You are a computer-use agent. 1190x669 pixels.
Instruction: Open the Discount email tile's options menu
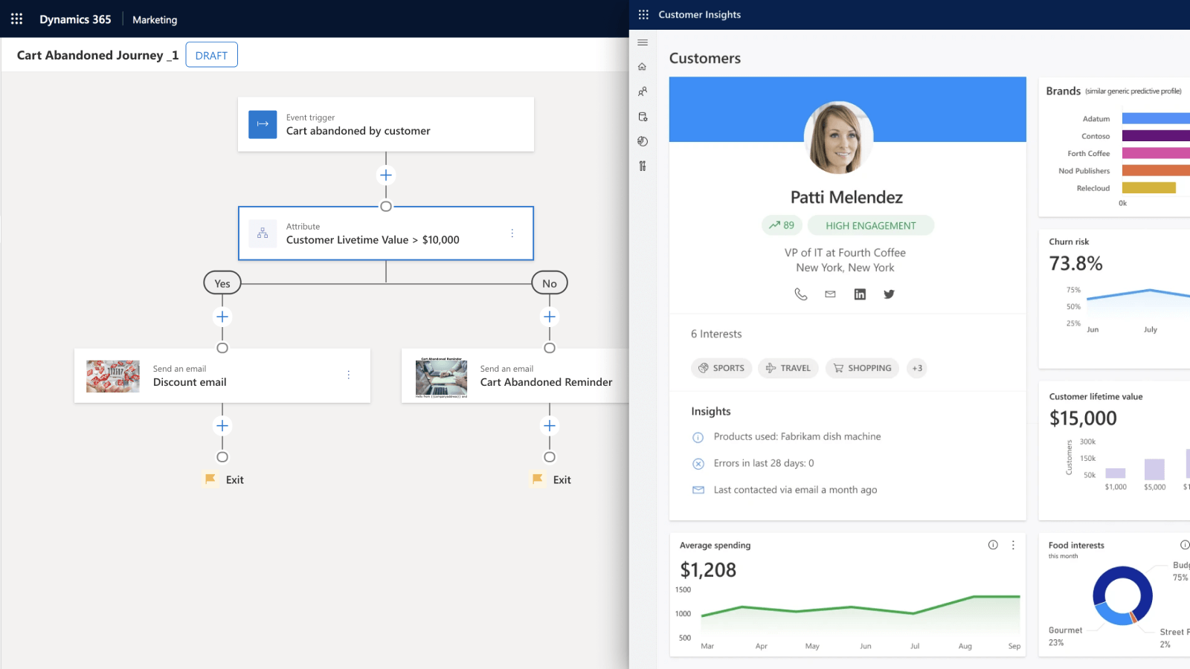click(348, 375)
